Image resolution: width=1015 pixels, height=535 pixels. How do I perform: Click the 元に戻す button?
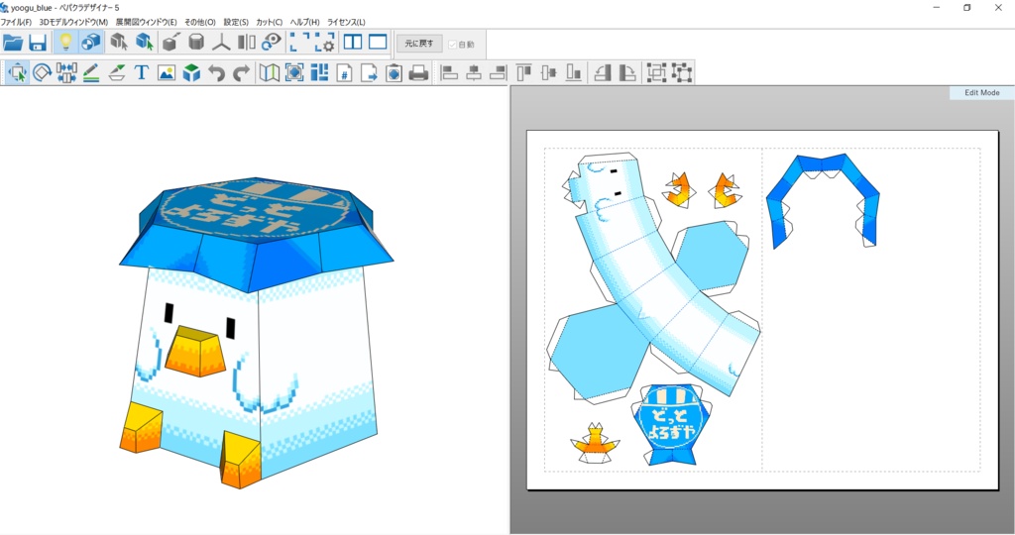(419, 44)
